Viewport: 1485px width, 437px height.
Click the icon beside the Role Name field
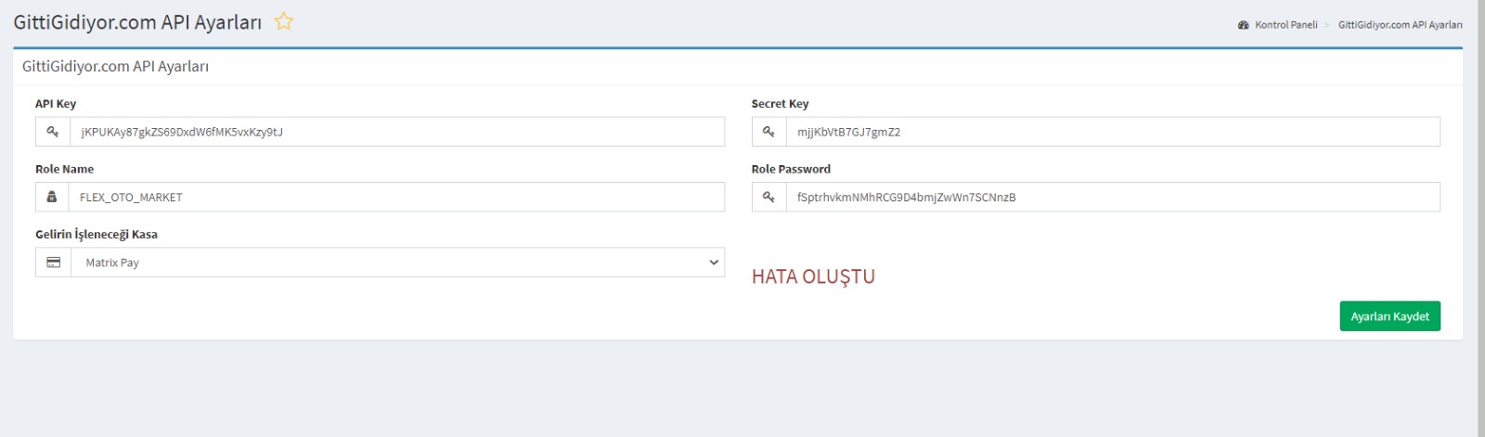pyautogui.click(x=52, y=197)
